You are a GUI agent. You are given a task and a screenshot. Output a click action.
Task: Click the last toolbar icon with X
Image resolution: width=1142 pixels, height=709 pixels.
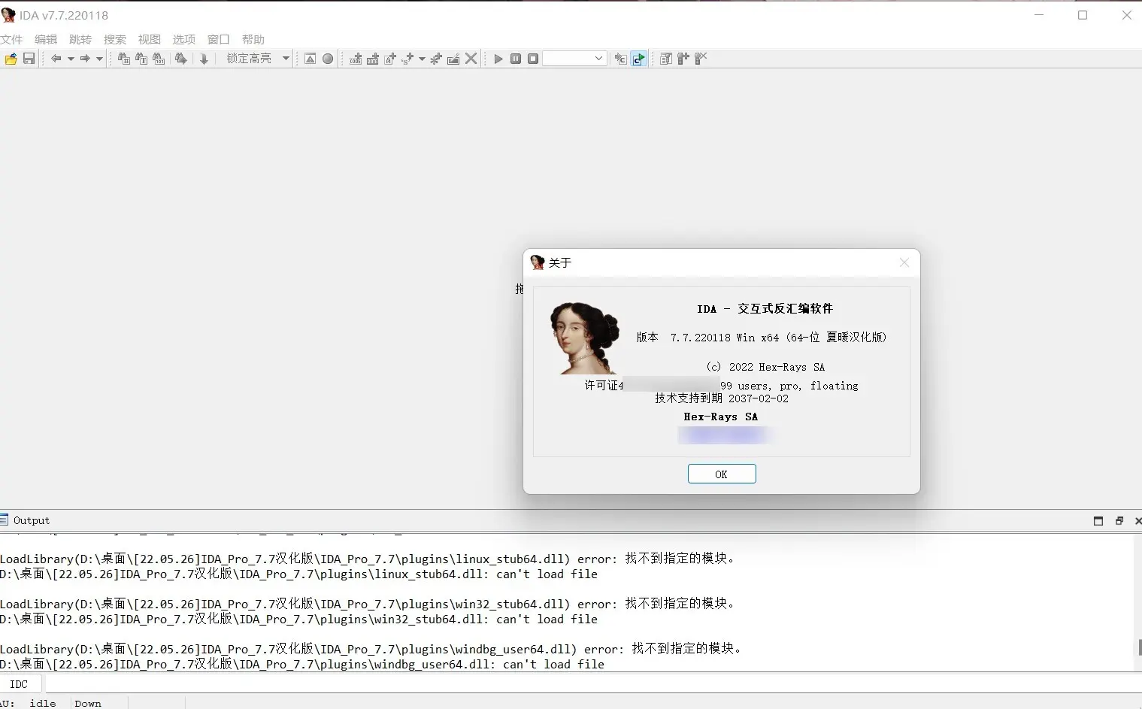click(x=701, y=59)
